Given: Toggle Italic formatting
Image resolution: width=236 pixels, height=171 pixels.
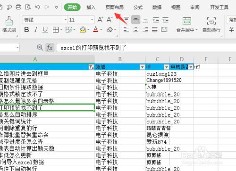Looking at the screenshot, I should [x=36, y=30].
